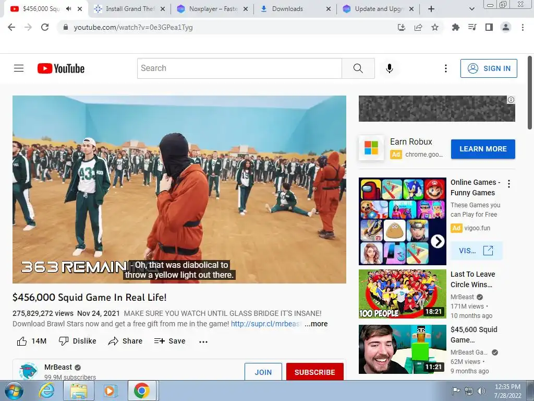
Task: Open Chrome extensions puzzle icon
Action: [455, 27]
